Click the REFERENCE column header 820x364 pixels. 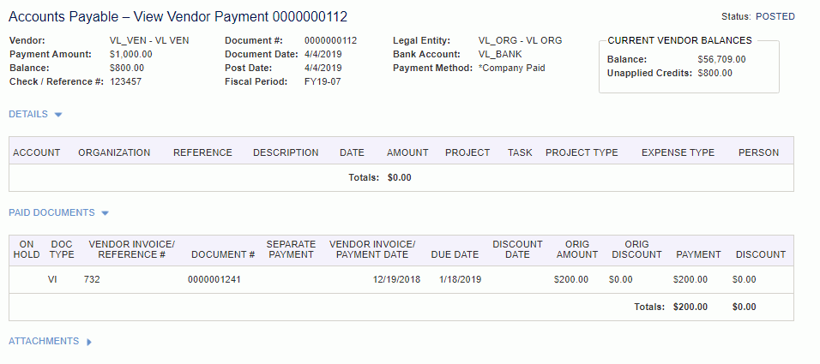click(x=202, y=152)
